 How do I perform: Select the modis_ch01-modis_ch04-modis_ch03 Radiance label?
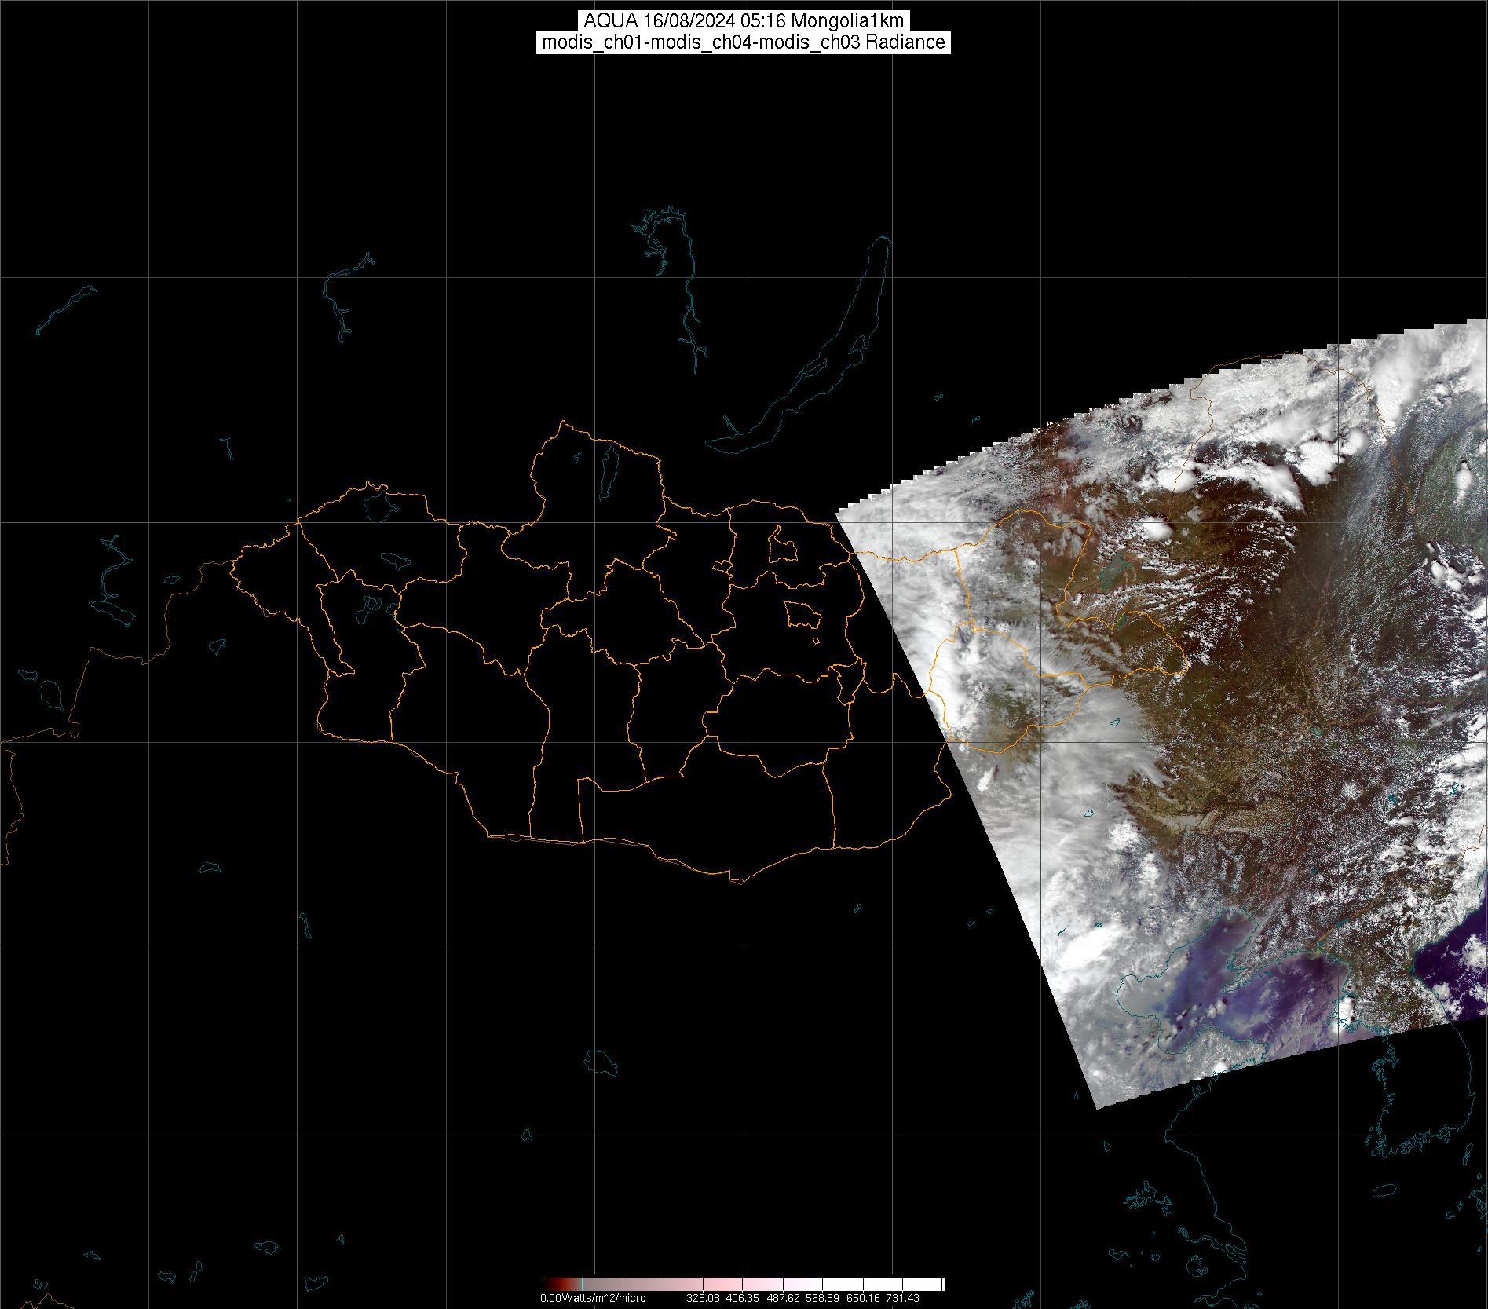click(x=743, y=42)
